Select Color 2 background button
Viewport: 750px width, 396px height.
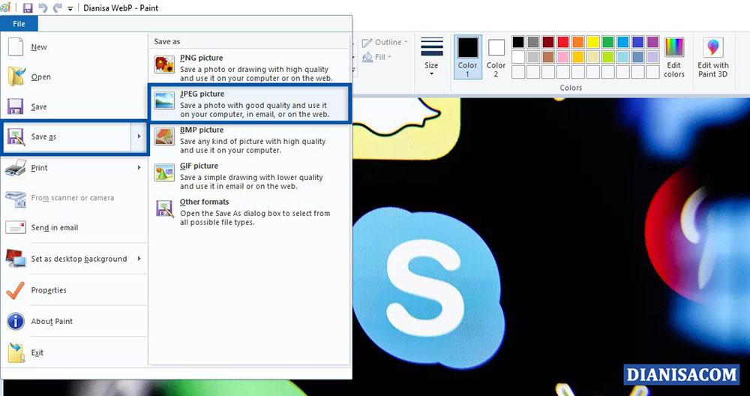tap(496, 57)
